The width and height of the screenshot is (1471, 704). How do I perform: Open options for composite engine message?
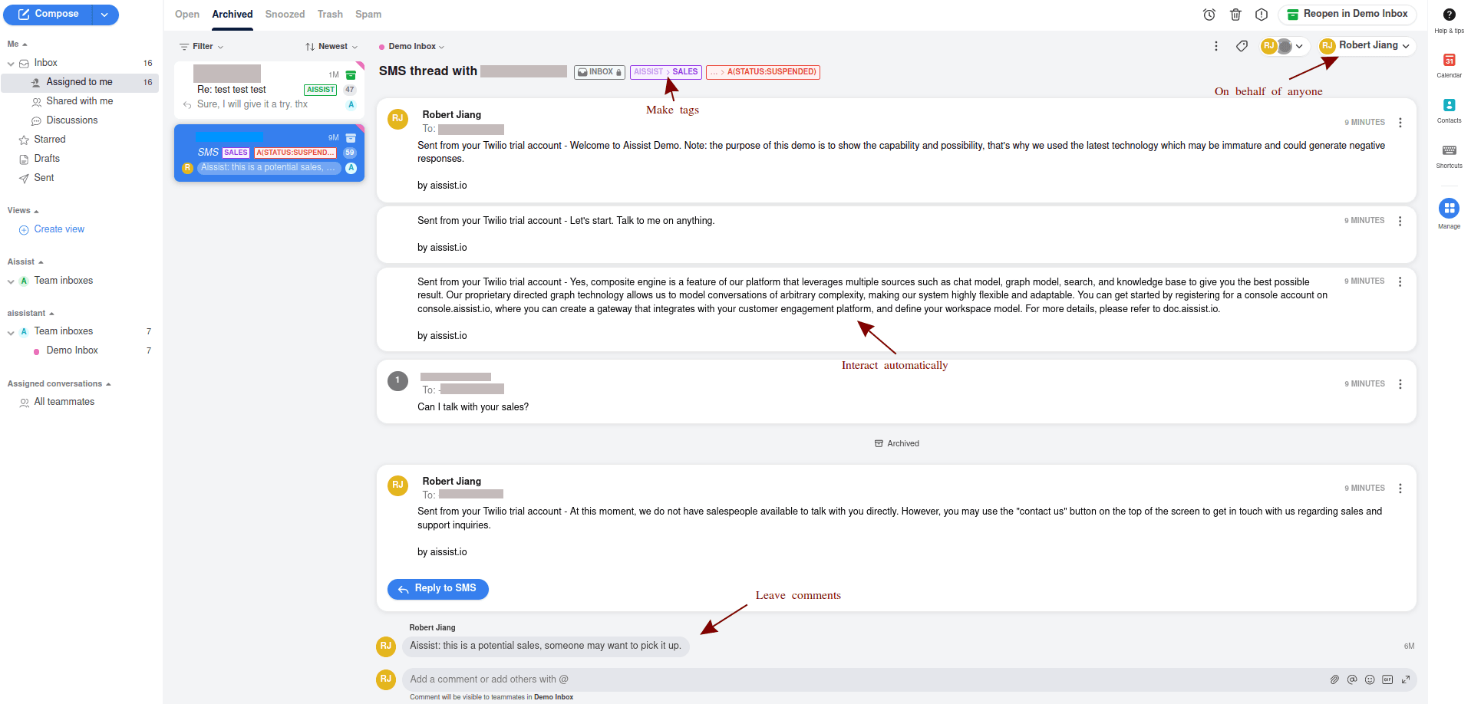[x=1400, y=281]
